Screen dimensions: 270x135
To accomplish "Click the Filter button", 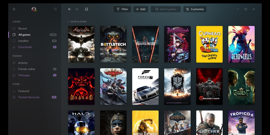I will (122, 9).
